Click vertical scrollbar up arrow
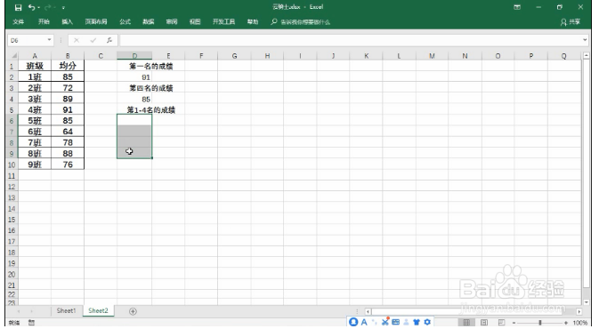The image size is (599, 329). point(587,56)
